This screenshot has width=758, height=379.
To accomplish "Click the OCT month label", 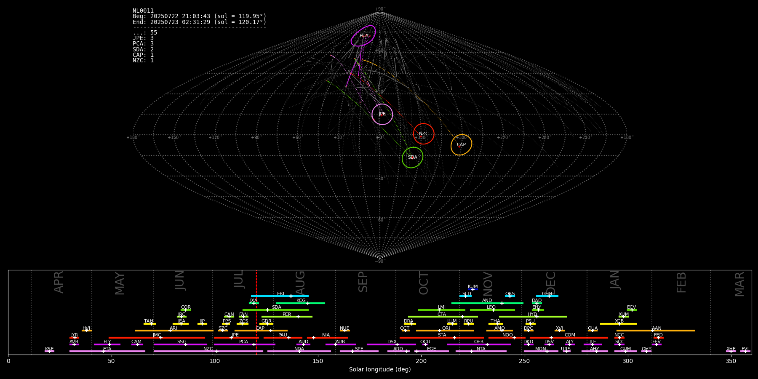I will pyautogui.click(x=424, y=283).
